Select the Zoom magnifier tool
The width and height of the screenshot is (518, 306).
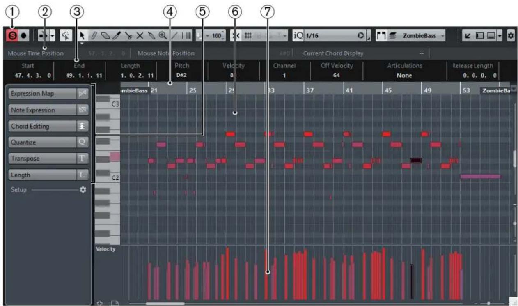[163, 36]
